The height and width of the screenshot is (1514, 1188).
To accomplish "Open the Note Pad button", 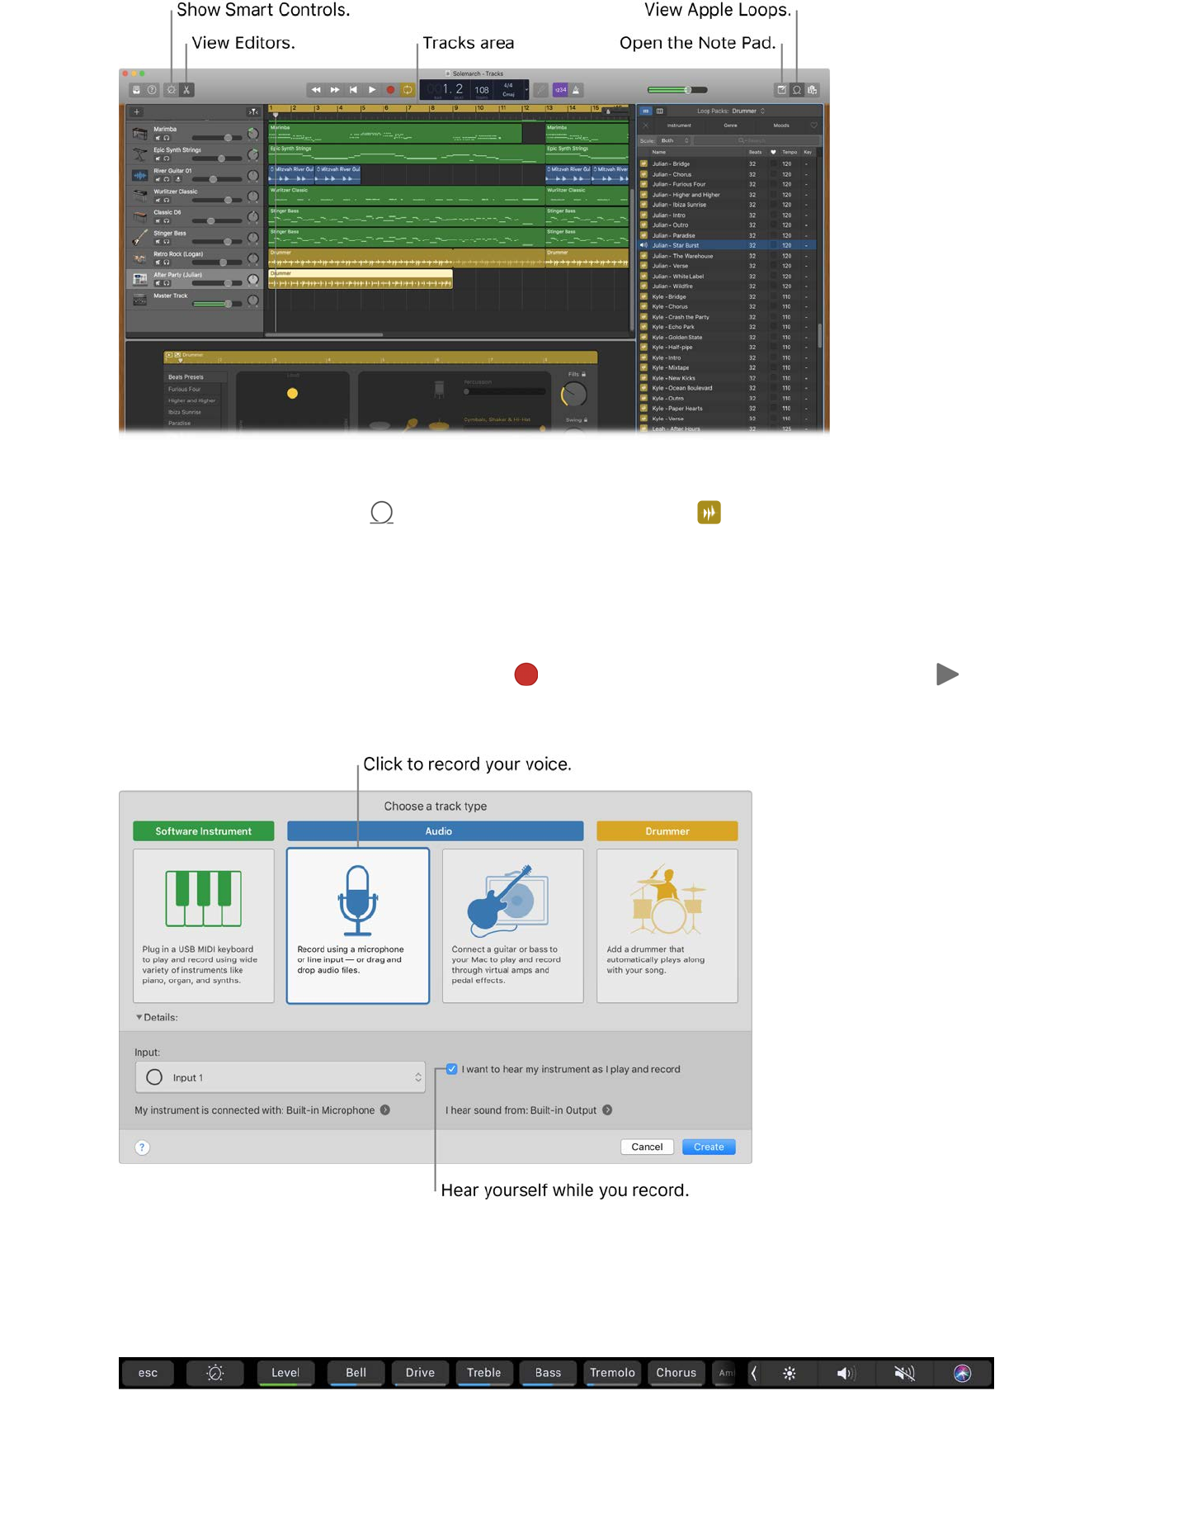I will (x=781, y=90).
